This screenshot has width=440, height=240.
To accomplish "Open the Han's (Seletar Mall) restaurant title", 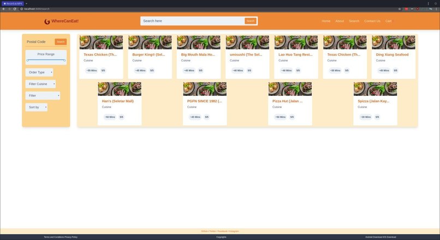I will click(x=117, y=101).
